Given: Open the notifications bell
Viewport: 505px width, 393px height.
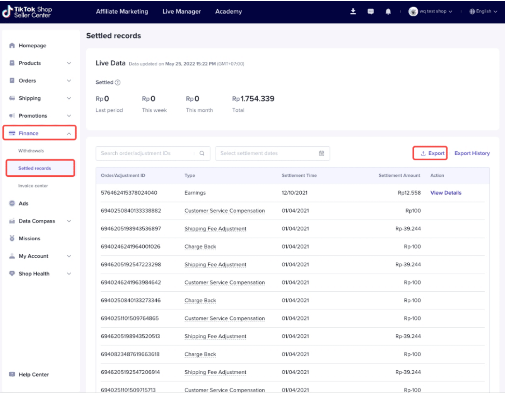Looking at the screenshot, I should [x=388, y=11].
